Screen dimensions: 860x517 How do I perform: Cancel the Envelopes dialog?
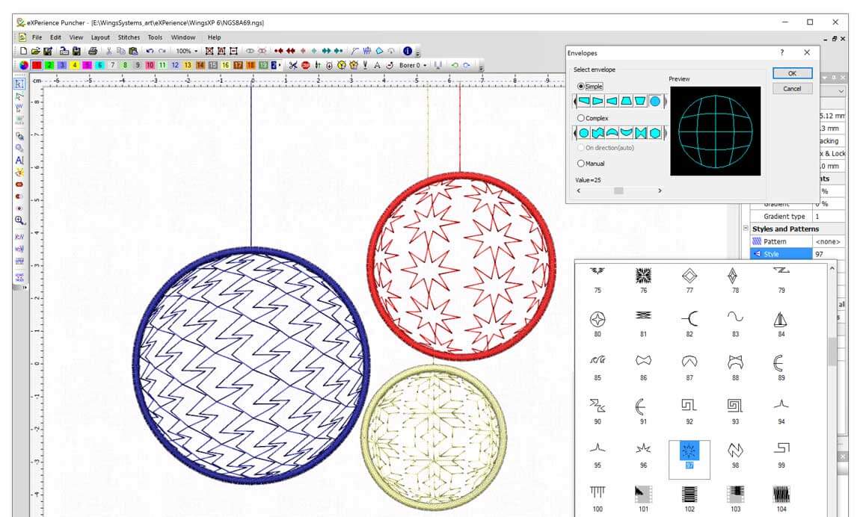[791, 88]
